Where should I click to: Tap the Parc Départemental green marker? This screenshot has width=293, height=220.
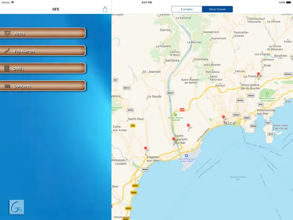pos(267,93)
